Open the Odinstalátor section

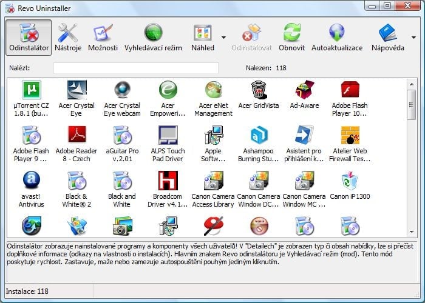(x=29, y=38)
